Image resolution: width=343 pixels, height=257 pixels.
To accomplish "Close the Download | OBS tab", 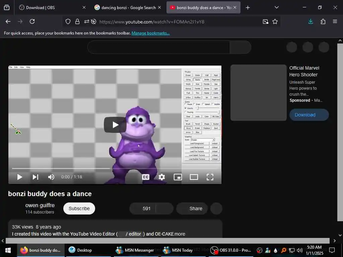I will (x=84, y=8).
